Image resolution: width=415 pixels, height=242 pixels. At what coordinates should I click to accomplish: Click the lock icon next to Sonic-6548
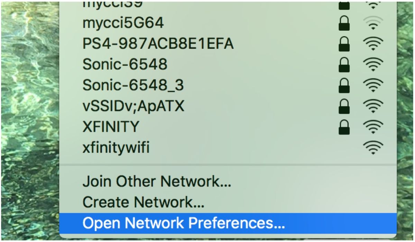point(344,65)
